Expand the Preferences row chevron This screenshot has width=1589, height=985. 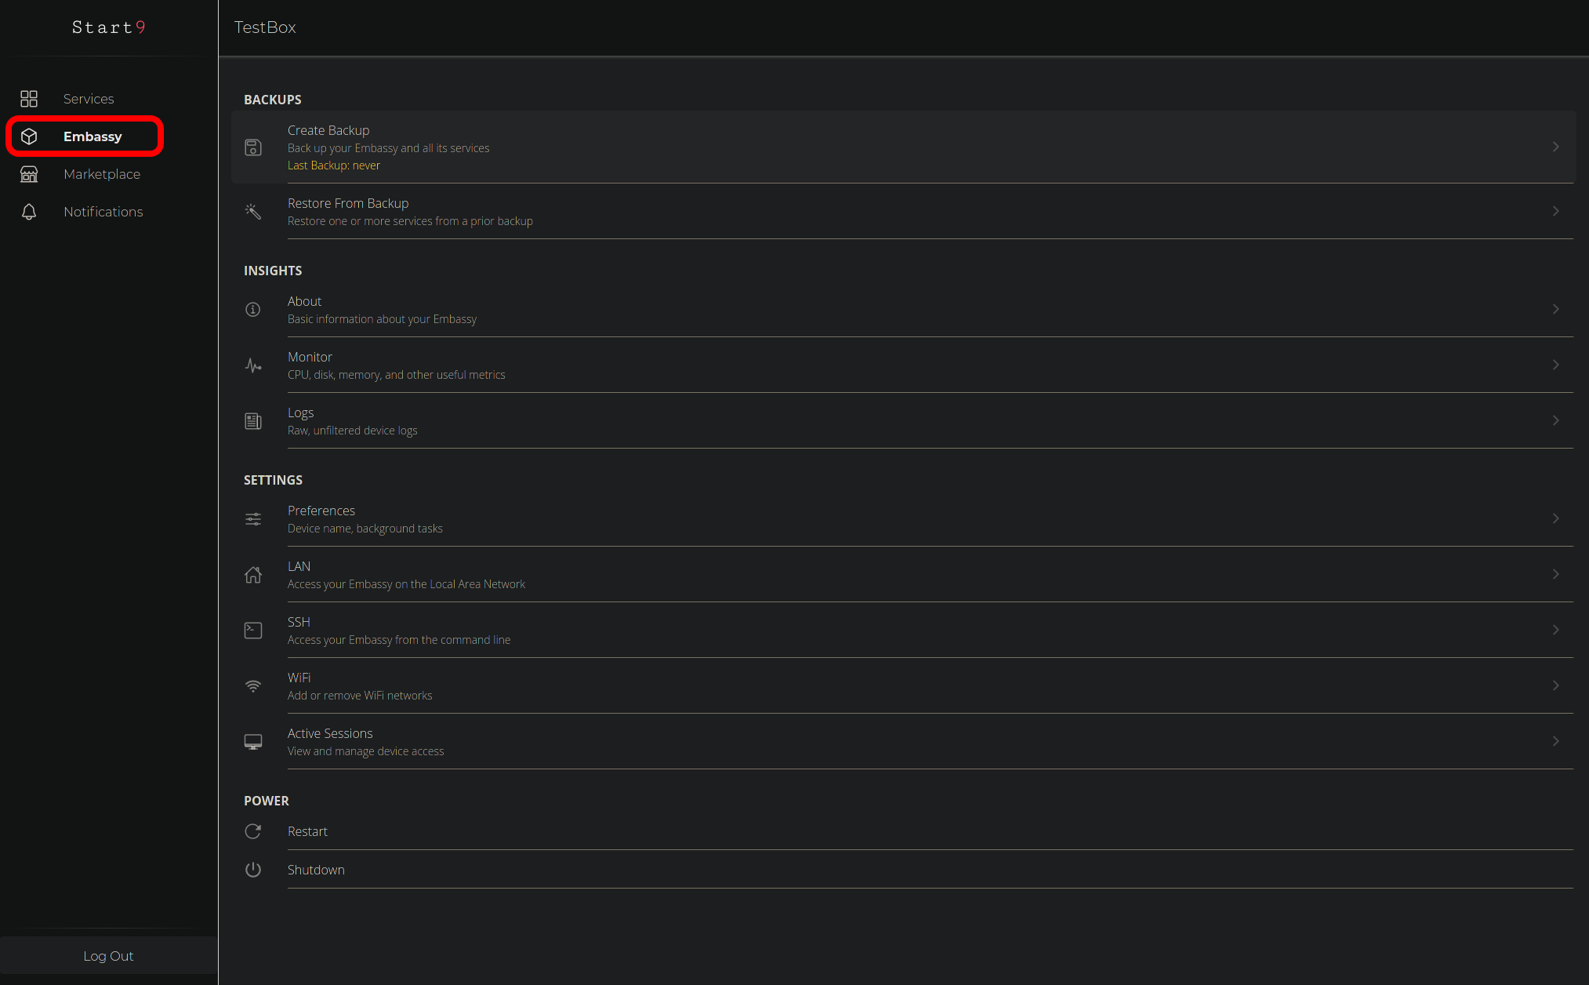pos(1555,519)
